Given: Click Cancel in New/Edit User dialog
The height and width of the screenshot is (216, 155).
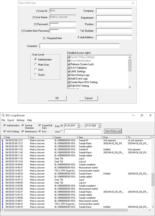Looking at the screenshot, I should (88, 98).
